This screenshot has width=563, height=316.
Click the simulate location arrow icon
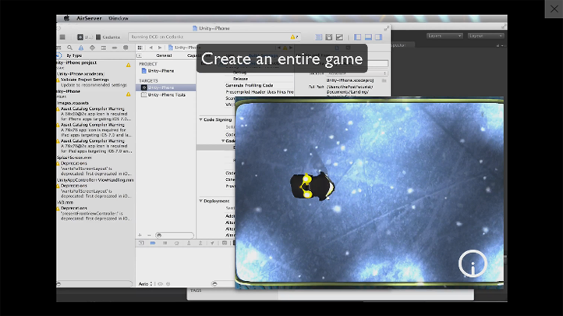point(213,243)
